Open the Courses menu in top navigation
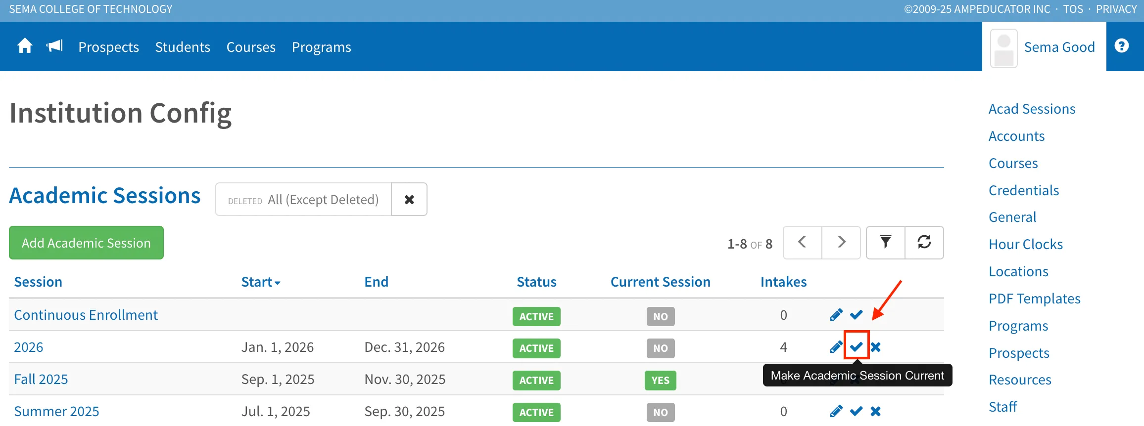 point(251,47)
